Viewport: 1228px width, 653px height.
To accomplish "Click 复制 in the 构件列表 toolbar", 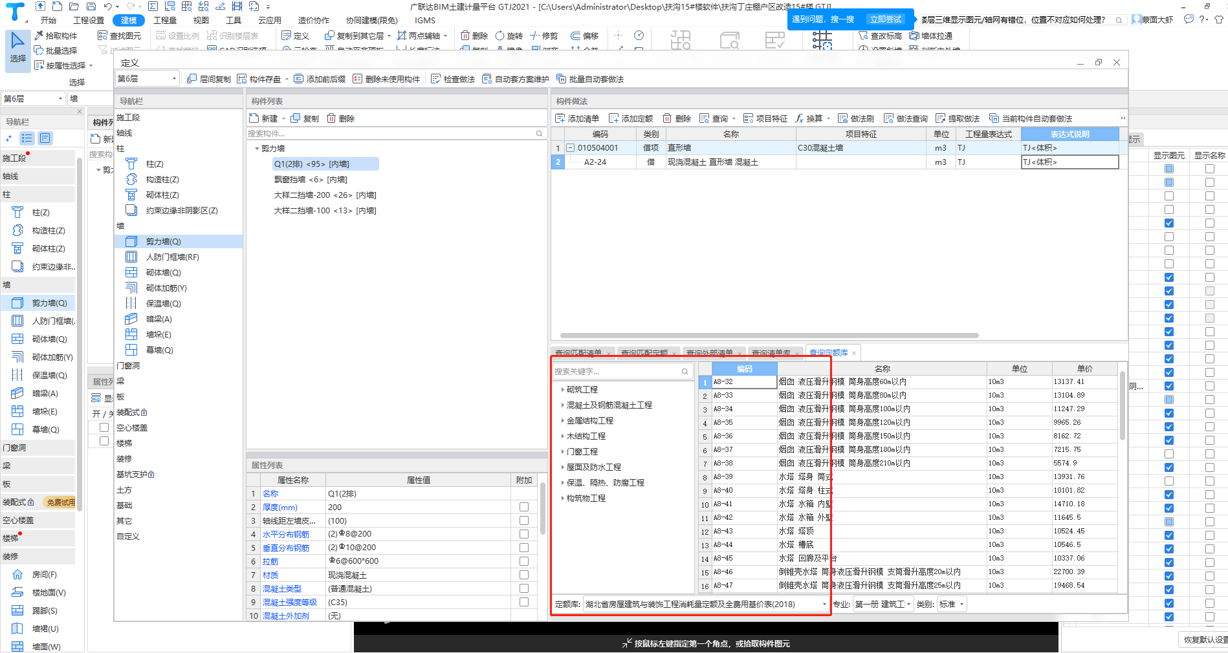I will point(305,118).
